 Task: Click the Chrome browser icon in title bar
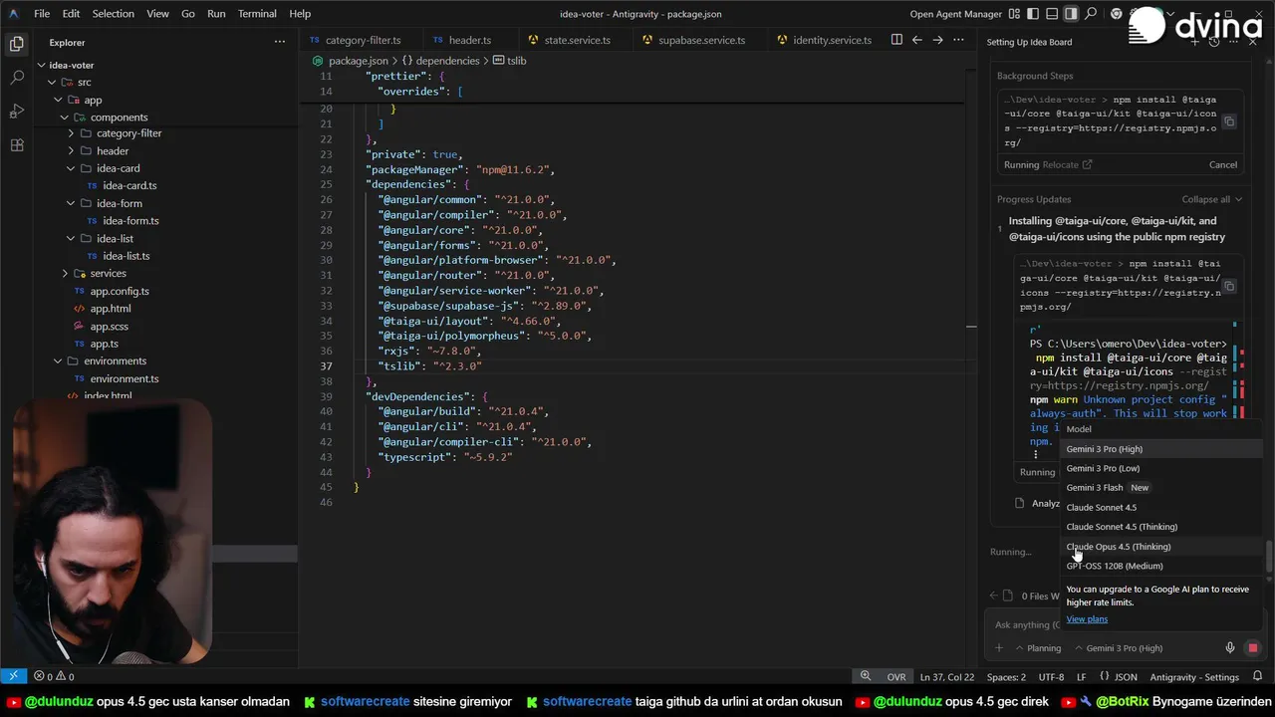coord(1117,14)
